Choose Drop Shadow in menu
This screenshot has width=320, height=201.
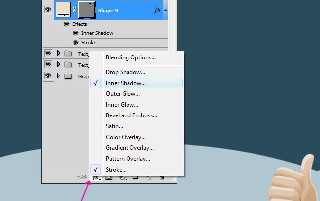click(x=136, y=72)
